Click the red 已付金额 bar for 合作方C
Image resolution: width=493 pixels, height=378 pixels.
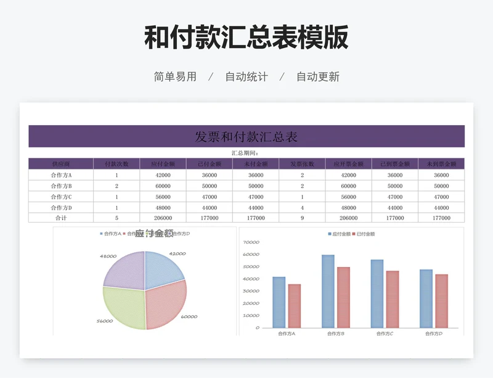(x=393, y=299)
